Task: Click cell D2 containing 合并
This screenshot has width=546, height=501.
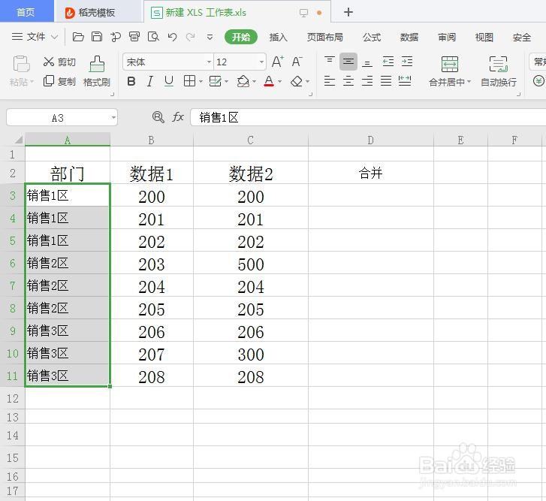Action: pos(370,173)
